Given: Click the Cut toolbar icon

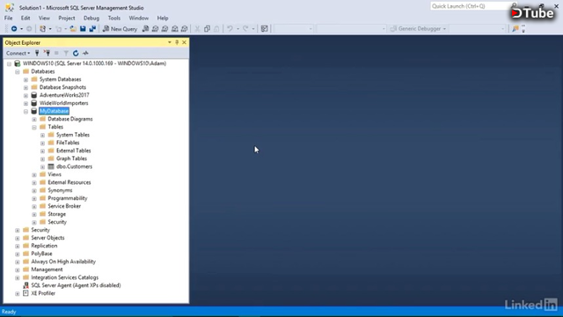Looking at the screenshot, I should point(197,29).
